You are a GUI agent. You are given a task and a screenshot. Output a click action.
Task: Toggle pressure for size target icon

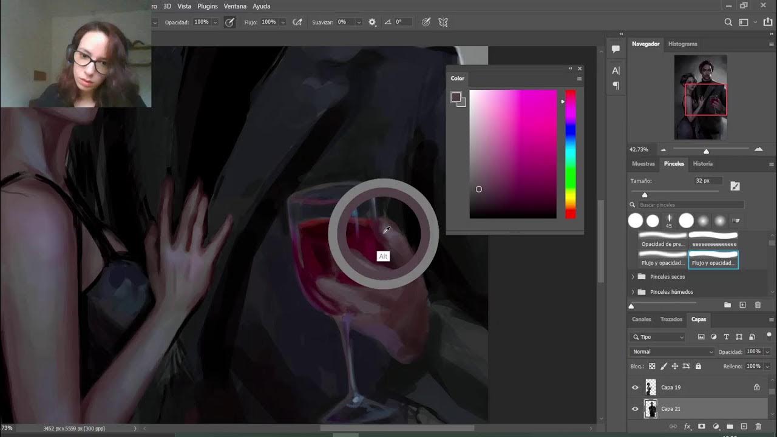426,22
